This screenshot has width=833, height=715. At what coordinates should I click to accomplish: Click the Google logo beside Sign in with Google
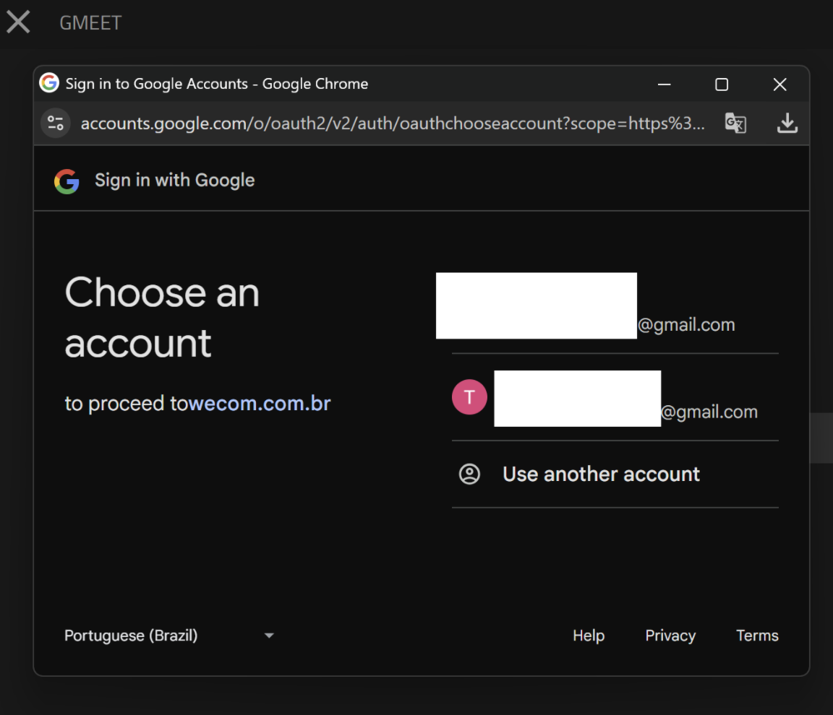click(67, 181)
